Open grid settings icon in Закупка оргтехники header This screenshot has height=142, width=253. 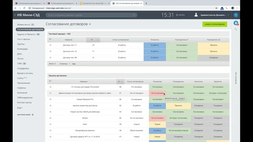[50, 81]
